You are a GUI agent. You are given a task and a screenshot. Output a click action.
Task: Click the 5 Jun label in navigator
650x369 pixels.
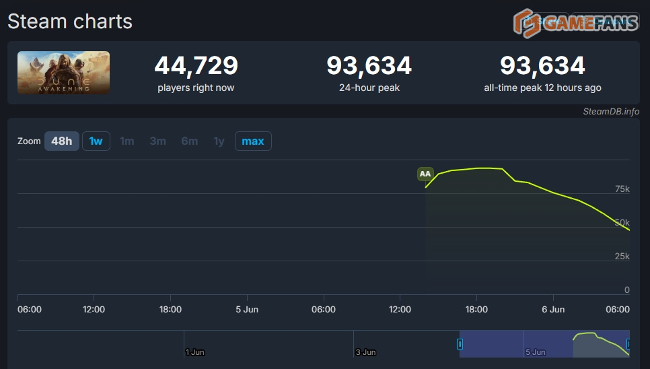coord(536,352)
